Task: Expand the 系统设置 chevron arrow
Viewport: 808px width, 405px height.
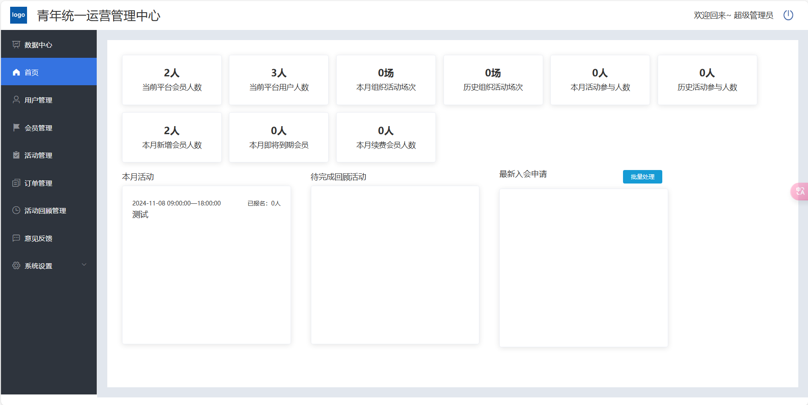Action: (x=84, y=265)
